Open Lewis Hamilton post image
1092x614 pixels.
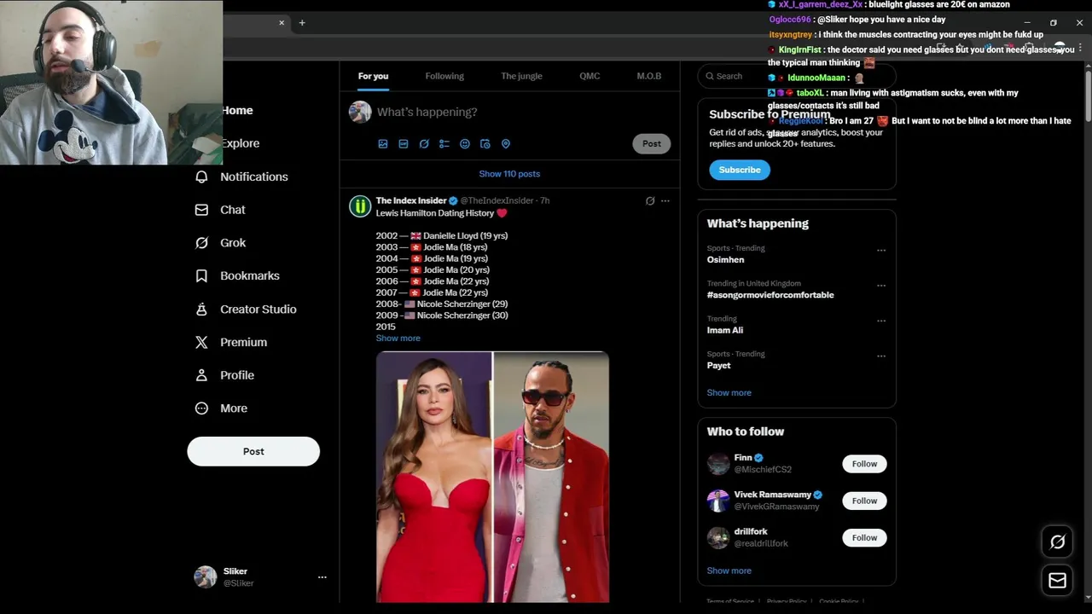click(492, 478)
